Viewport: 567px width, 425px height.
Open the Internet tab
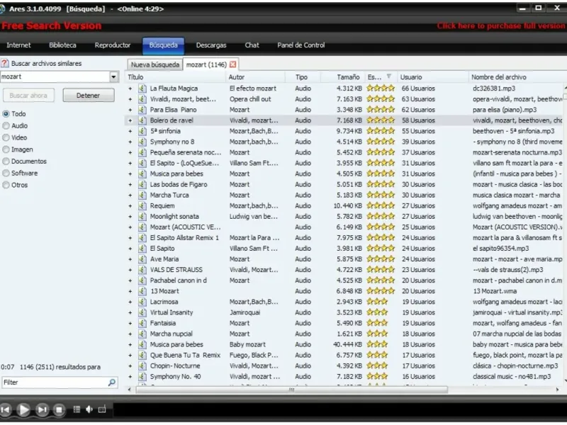click(x=18, y=45)
